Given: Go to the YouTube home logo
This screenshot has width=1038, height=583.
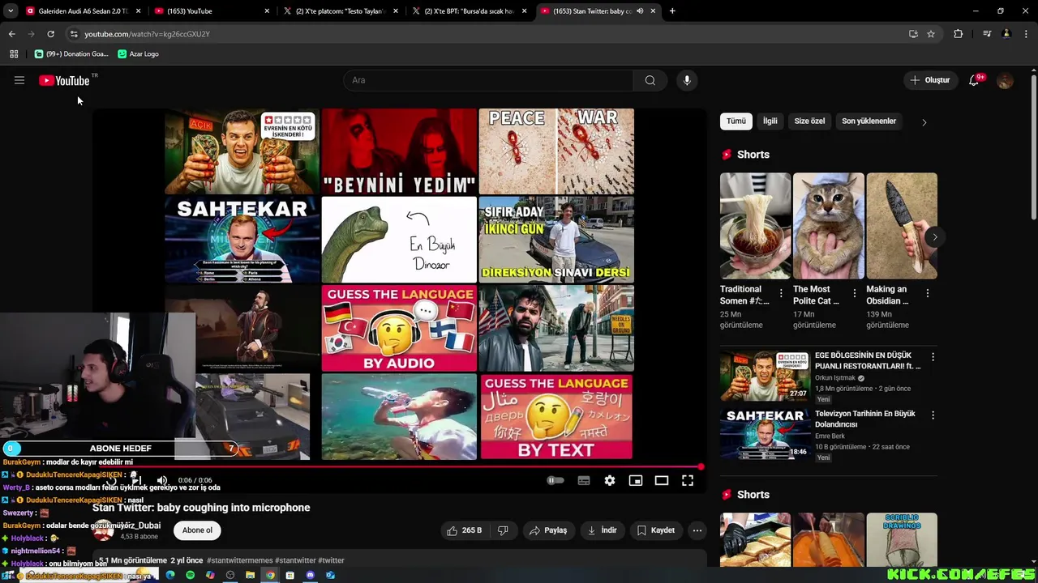Looking at the screenshot, I should click(x=64, y=80).
